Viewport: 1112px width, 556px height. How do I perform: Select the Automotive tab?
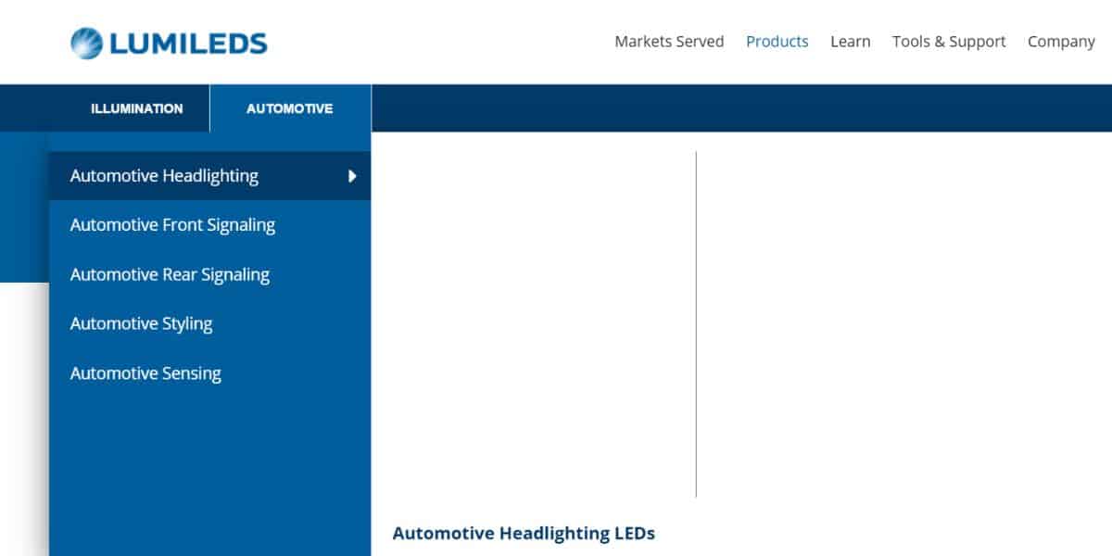click(289, 108)
